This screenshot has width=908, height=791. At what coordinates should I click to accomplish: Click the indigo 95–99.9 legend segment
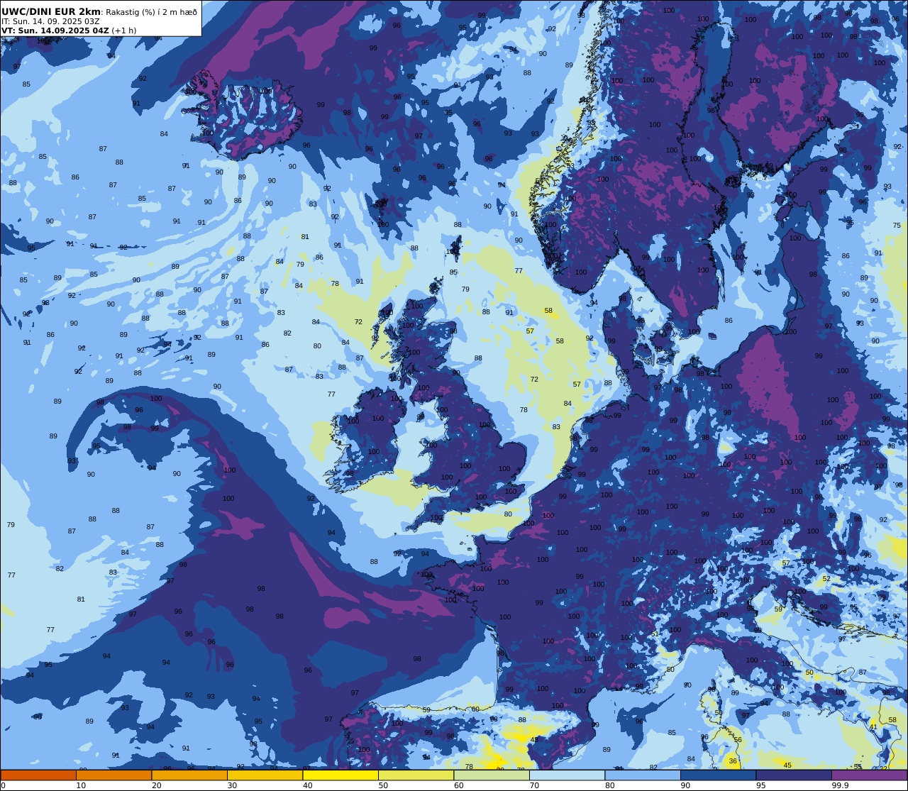794,775
